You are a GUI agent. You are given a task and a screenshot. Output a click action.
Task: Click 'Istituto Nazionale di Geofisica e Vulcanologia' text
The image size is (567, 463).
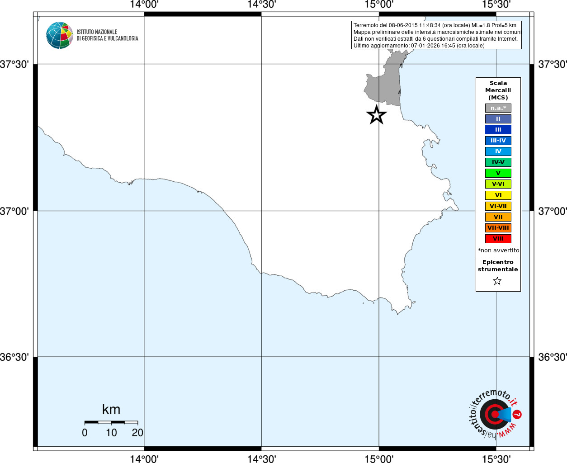click(x=107, y=35)
